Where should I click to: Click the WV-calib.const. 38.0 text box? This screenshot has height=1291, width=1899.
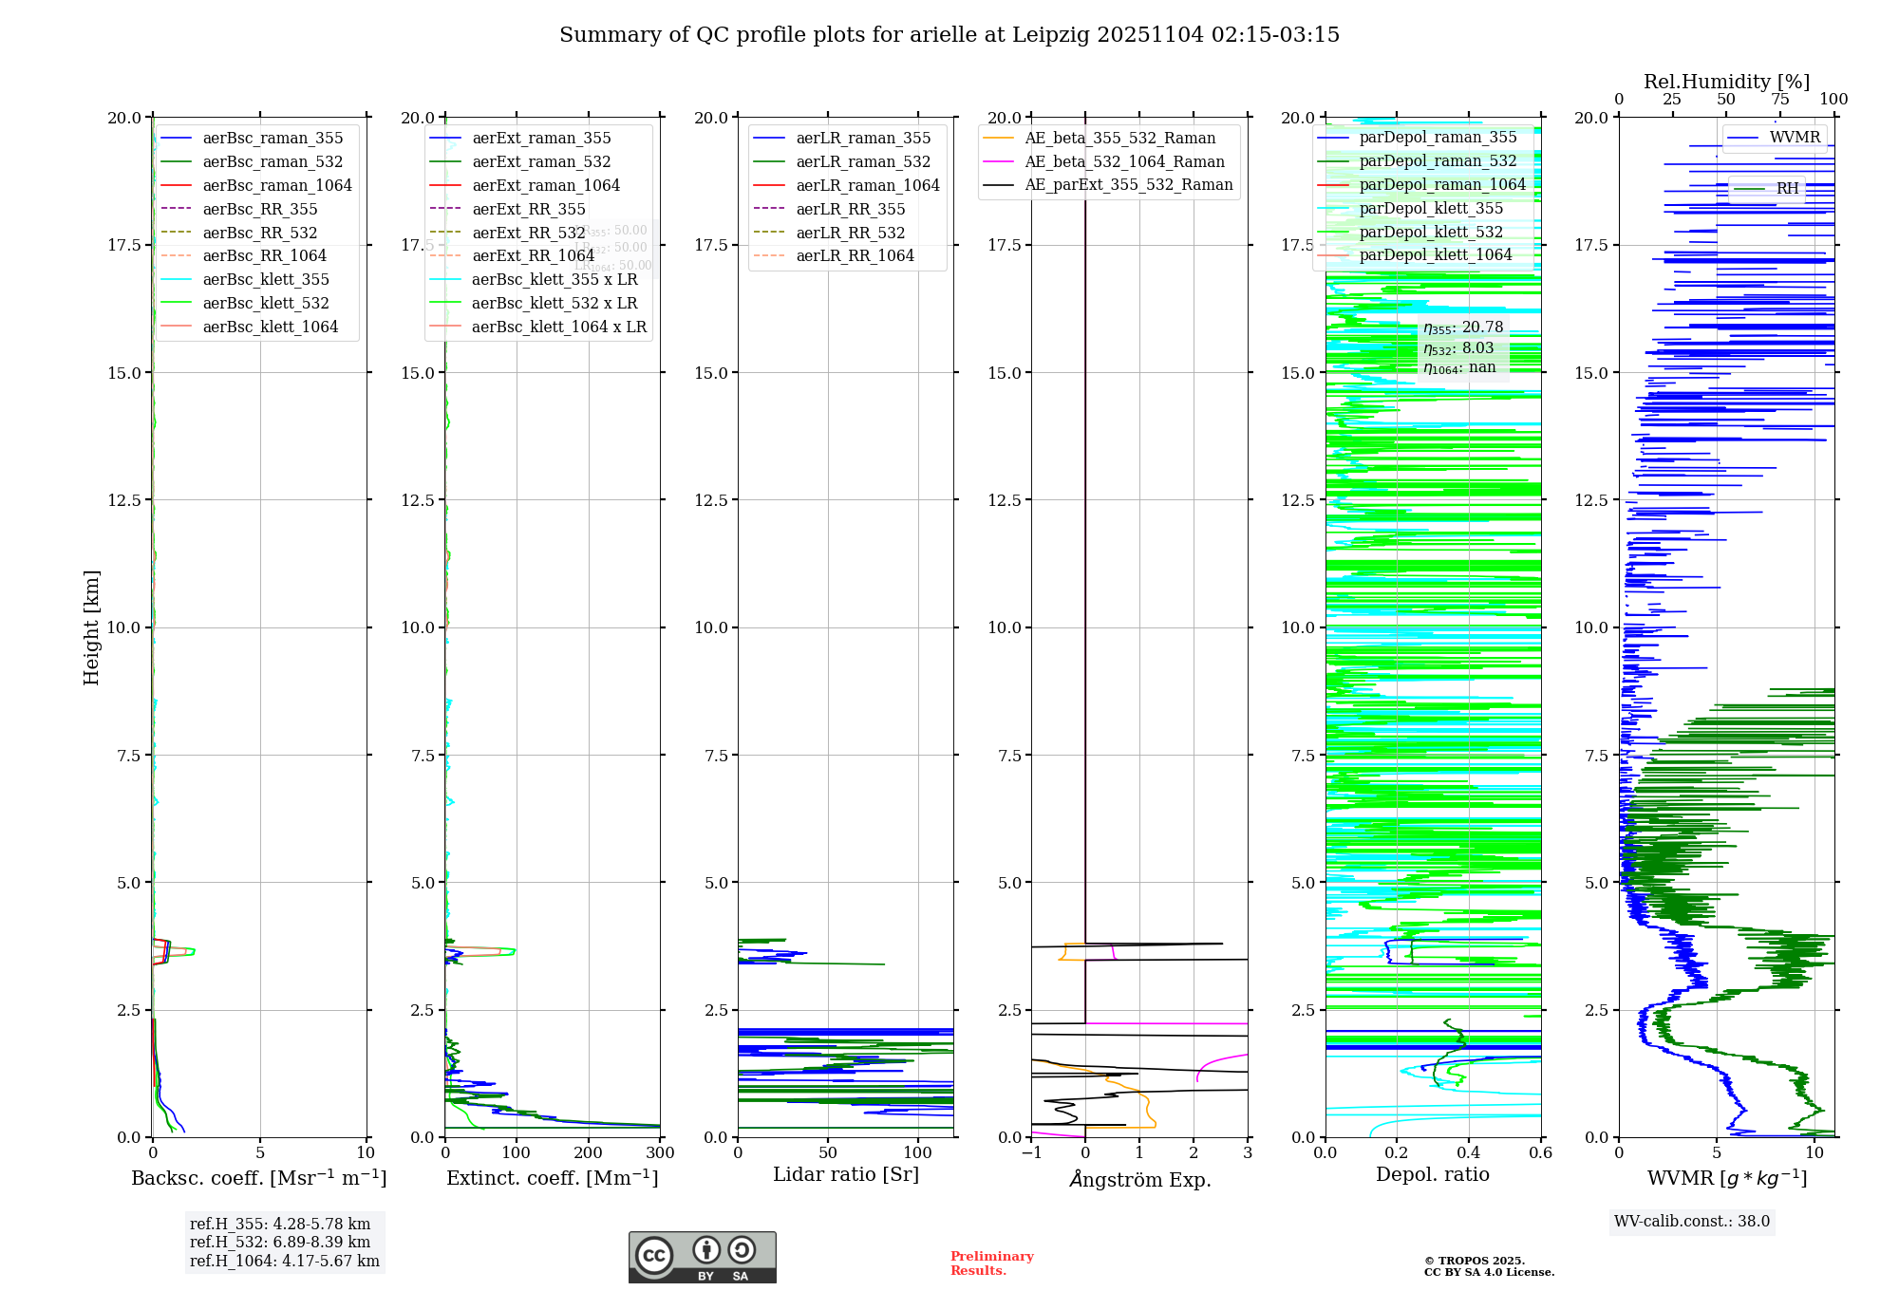[1691, 1222]
